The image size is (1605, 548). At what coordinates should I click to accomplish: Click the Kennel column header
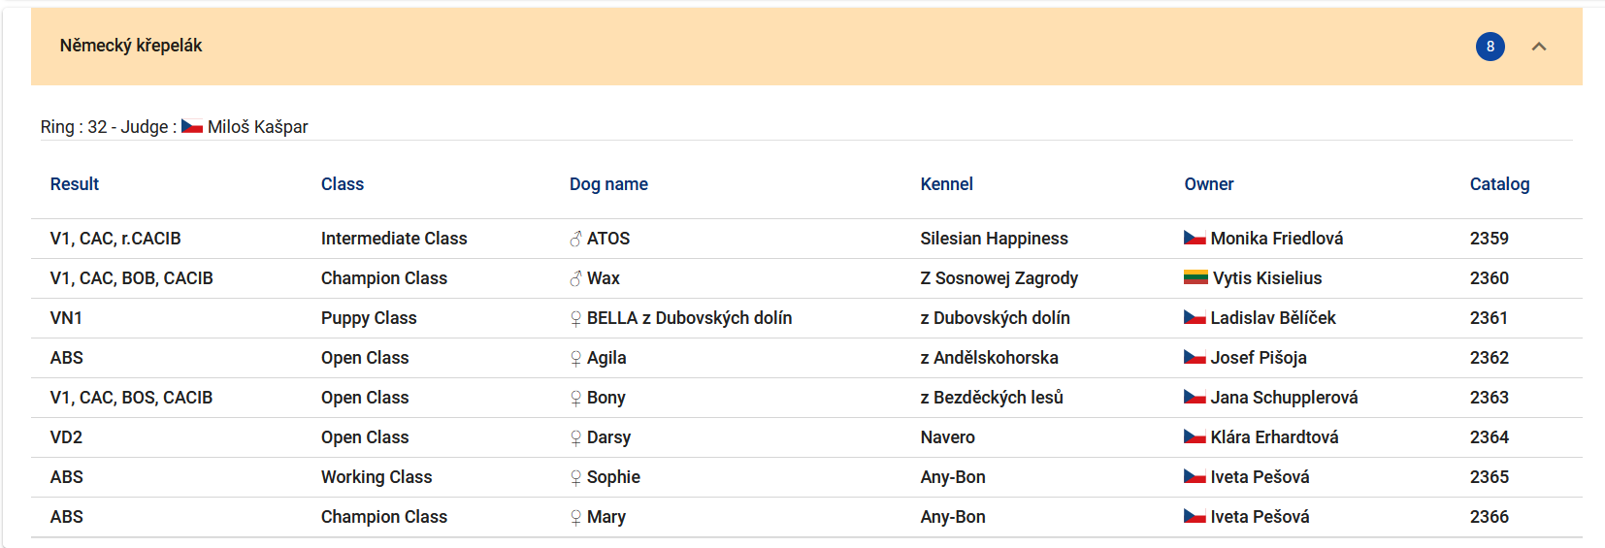point(946,184)
